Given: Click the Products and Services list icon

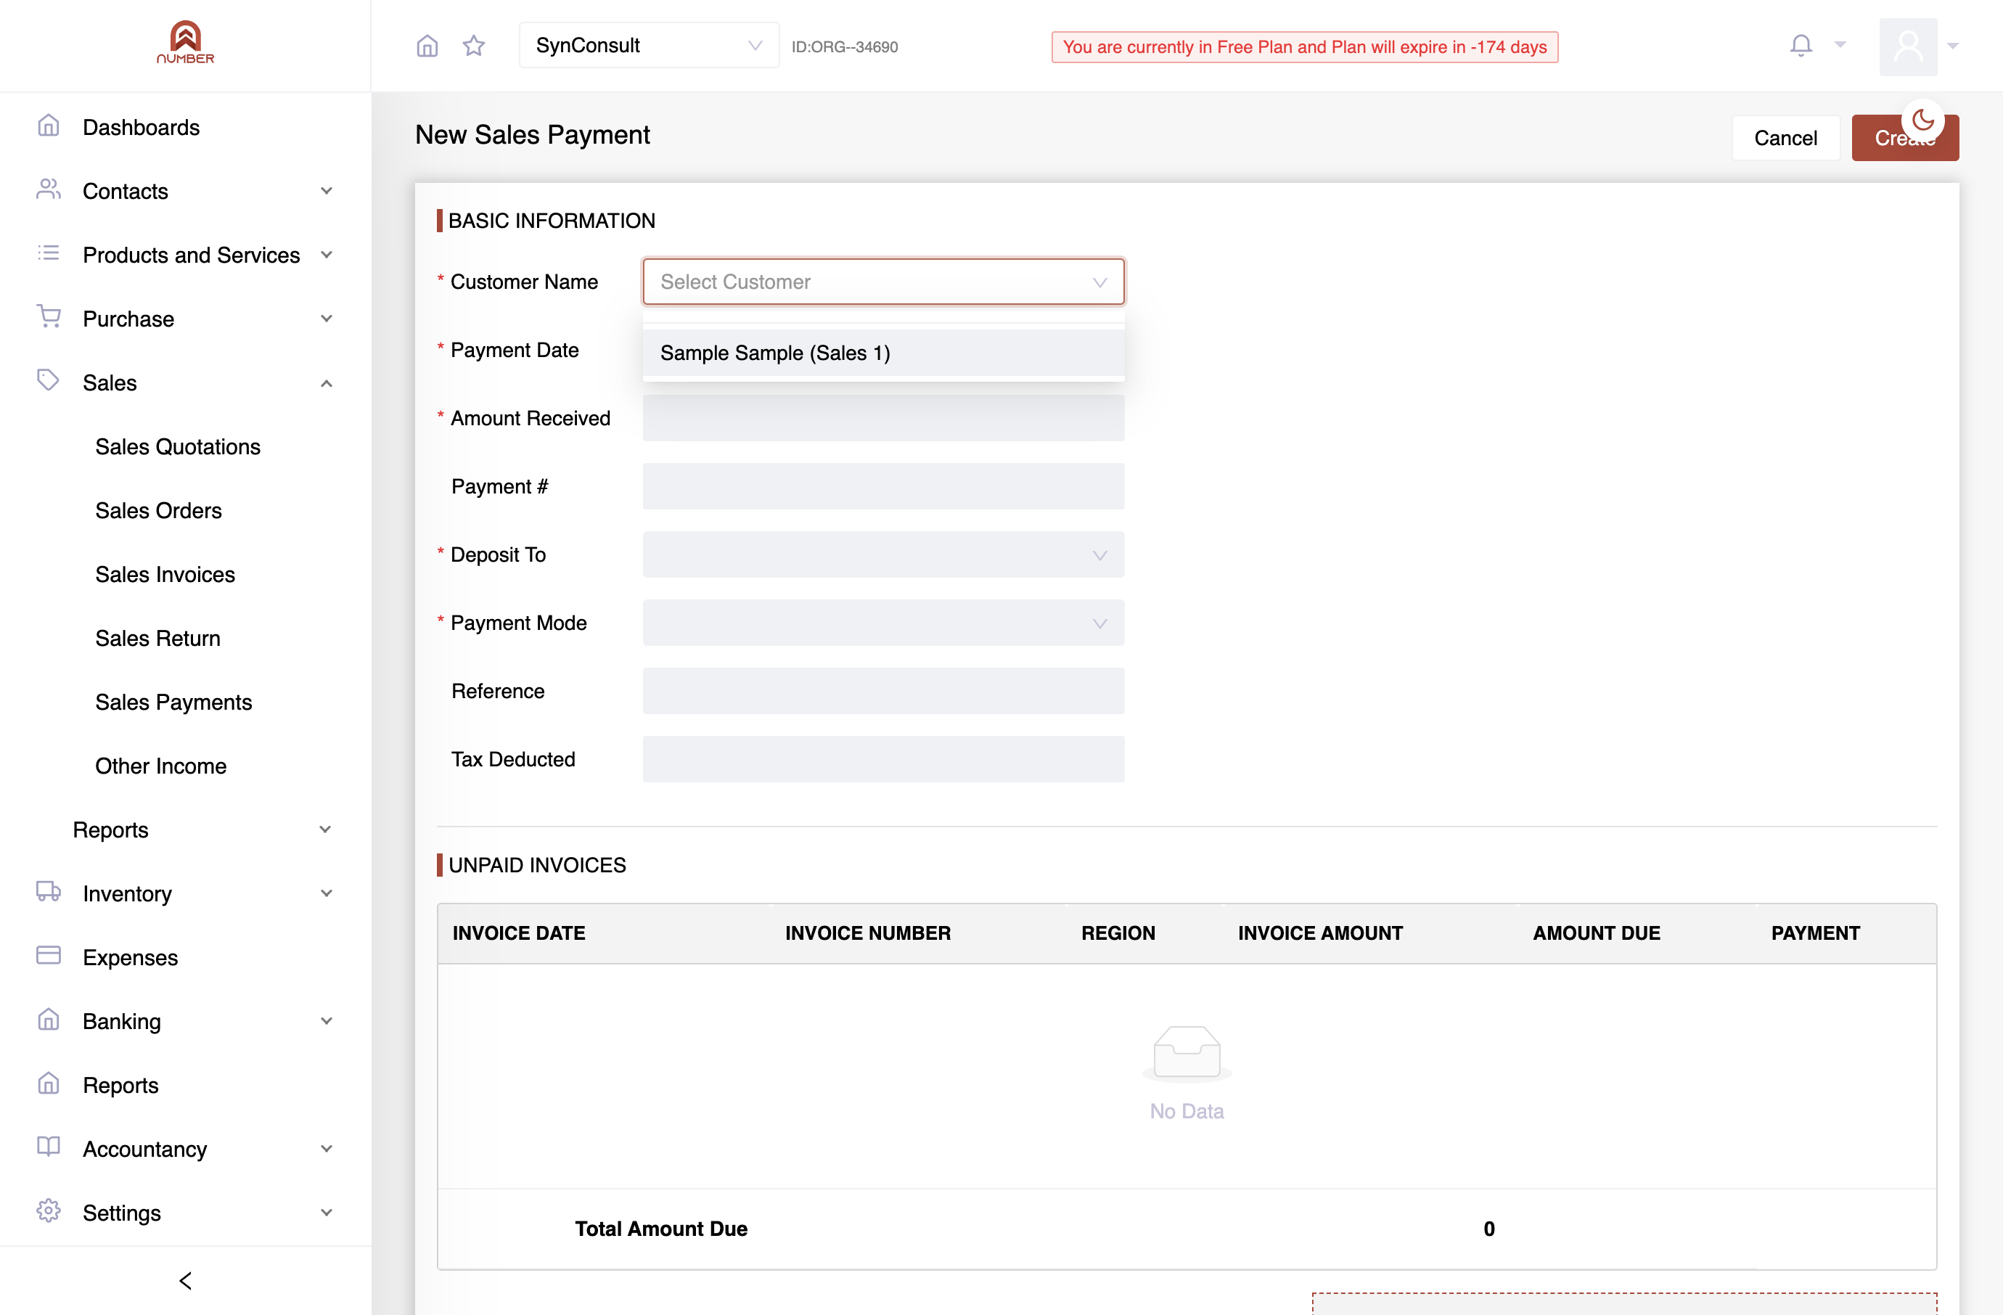Looking at the screenshot, I should pos(49,253).
